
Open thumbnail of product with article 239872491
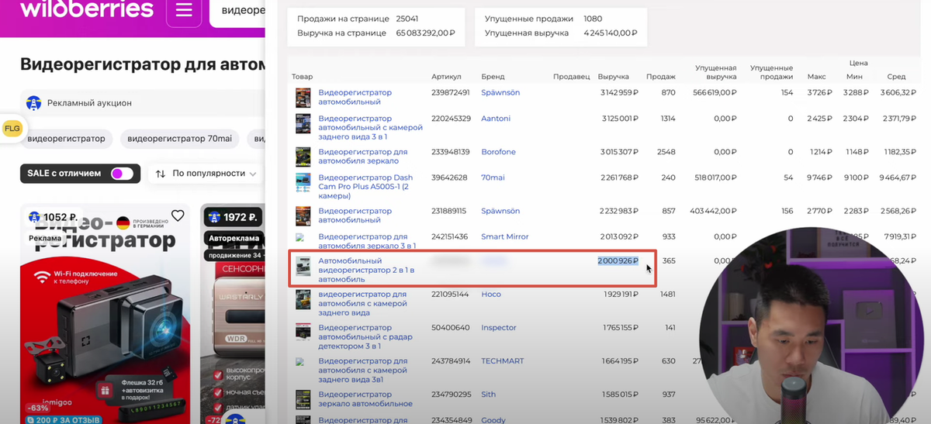[x=303, y=97]
